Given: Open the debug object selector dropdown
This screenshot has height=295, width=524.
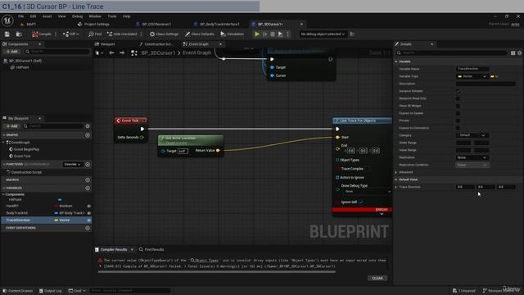Looking at the screenshot, I should coord(323,34).
